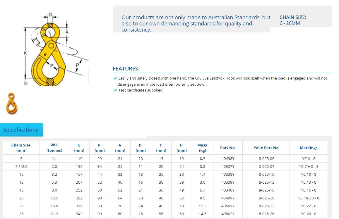Click the 'Chain Size (mm)' column header
Image resolution: width=339 pixels, height=219 pixels.
pos(21,148)
